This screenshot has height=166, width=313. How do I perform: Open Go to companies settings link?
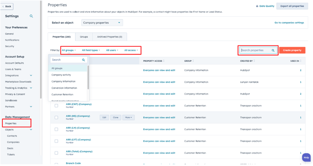pos(289,23)
